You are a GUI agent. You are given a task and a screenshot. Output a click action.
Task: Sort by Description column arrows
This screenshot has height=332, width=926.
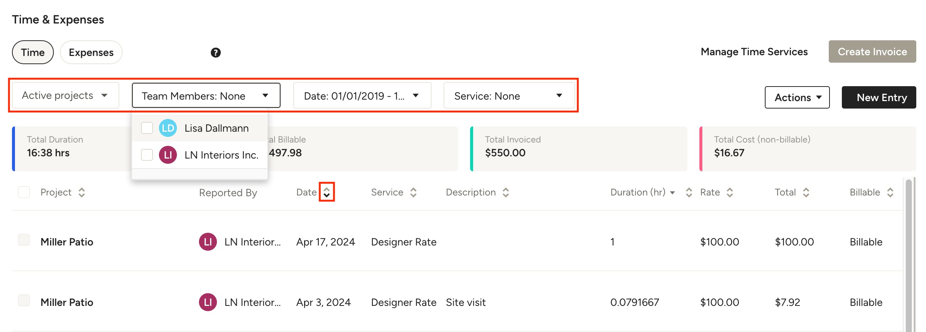pos(506,192)
